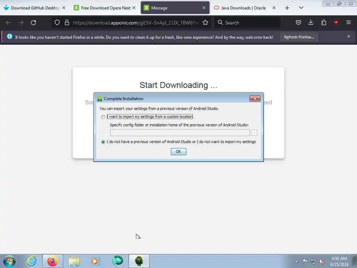Expand the list all tabs dropdown

(x=301, y=8)
